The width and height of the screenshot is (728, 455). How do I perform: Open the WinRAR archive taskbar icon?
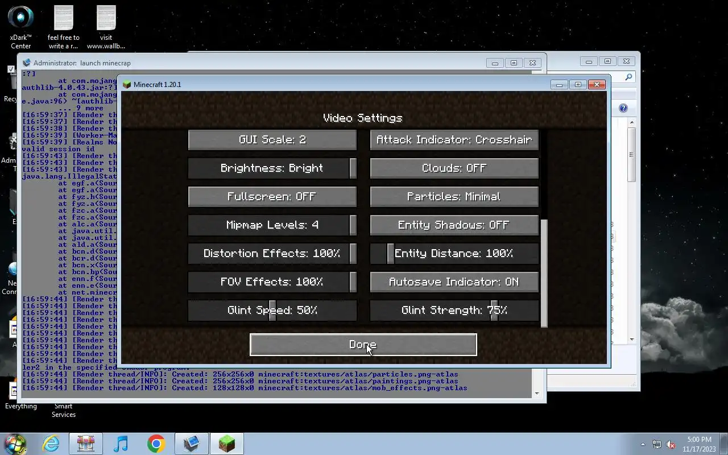click(86, 444)
